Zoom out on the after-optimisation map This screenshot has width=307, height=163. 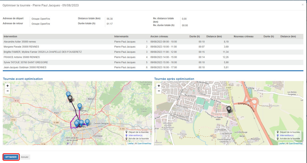159,91
